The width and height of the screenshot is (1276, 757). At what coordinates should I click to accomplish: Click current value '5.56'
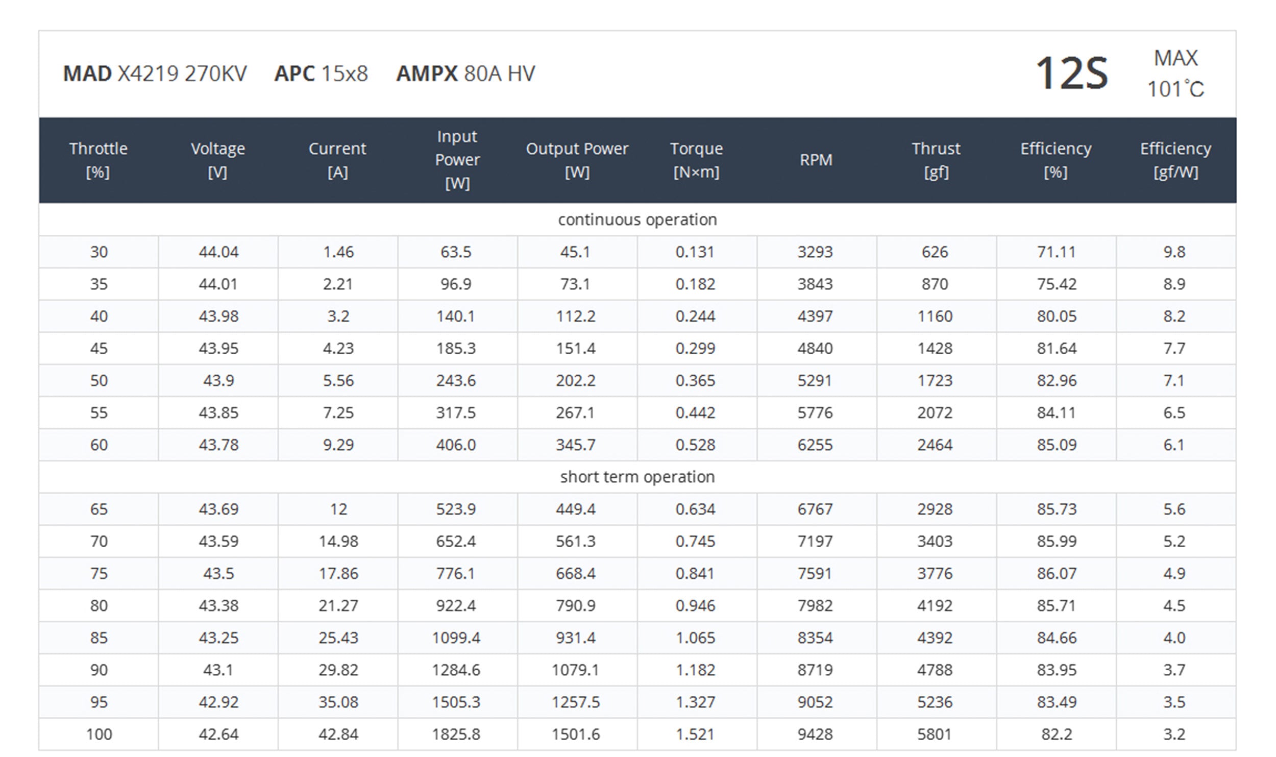[x=338, y=380]
